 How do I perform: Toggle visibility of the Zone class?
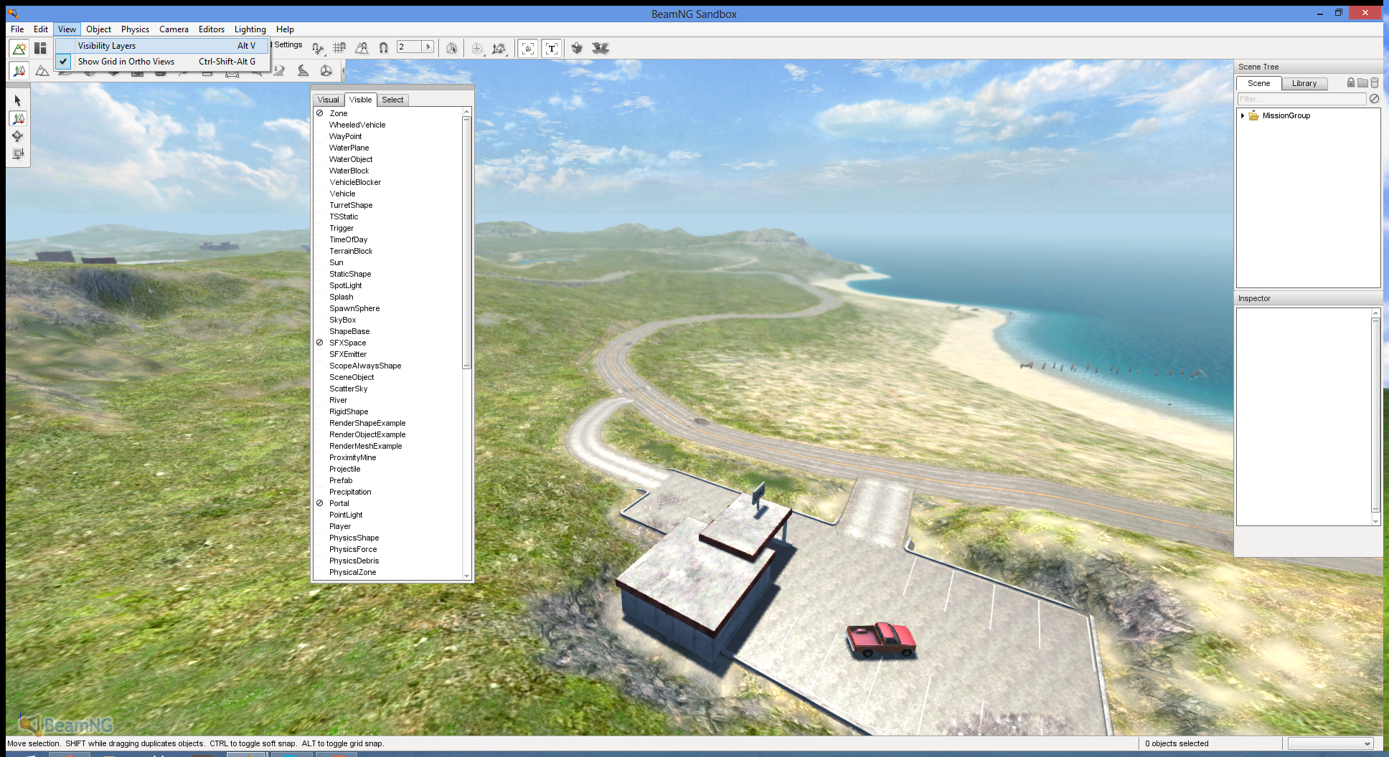click(320, 113)
